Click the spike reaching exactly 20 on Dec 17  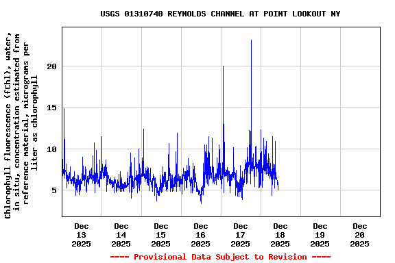[223, 66]
